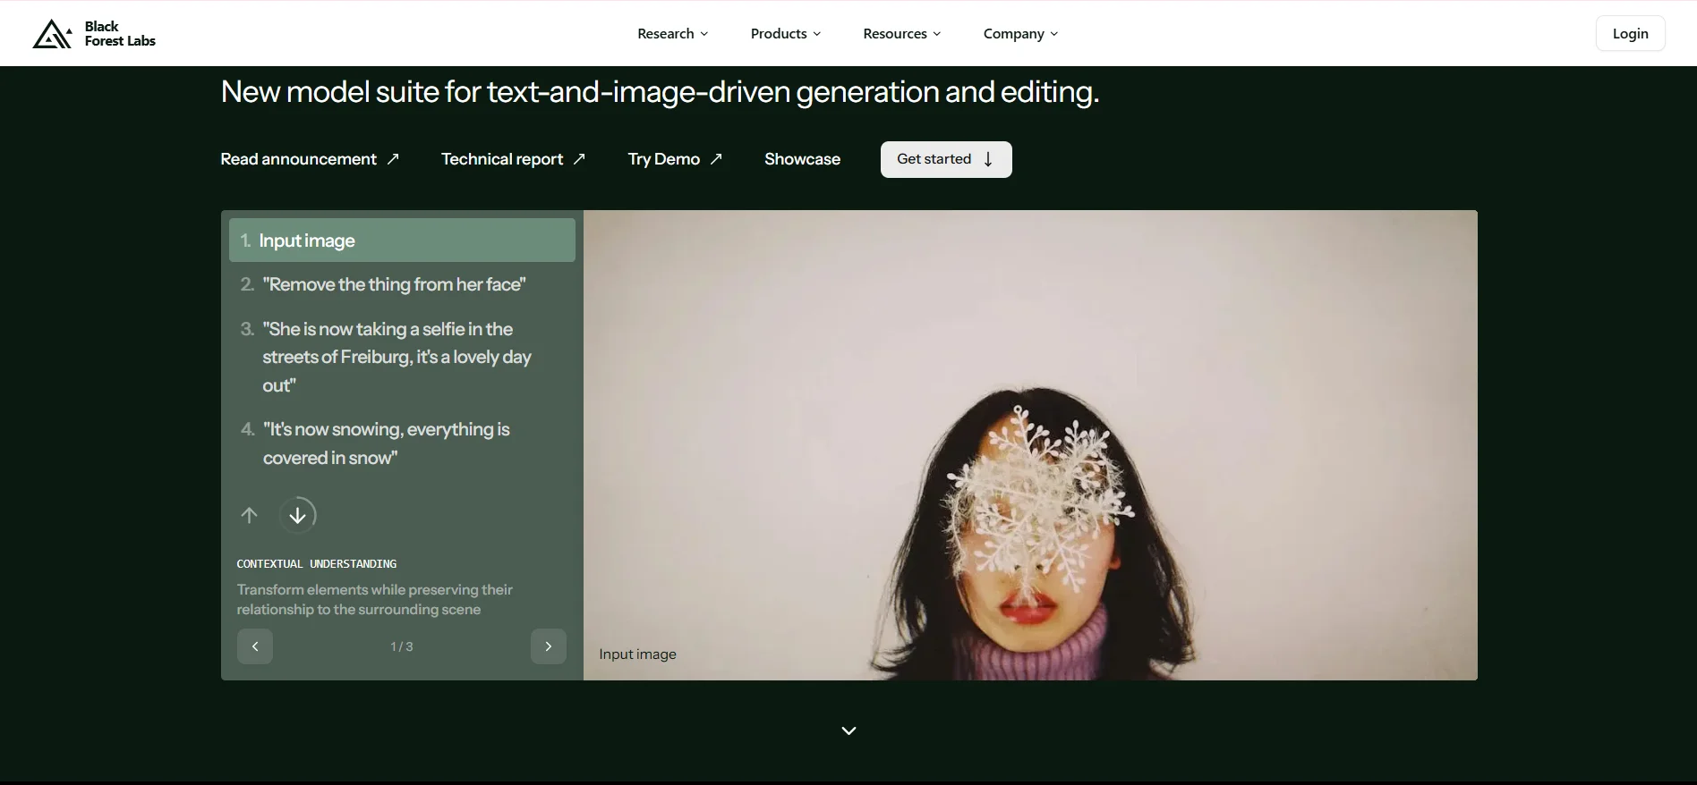1697x785 pixels.
Task: Expand the Company menu
Action: click(x=1020, y=34)
